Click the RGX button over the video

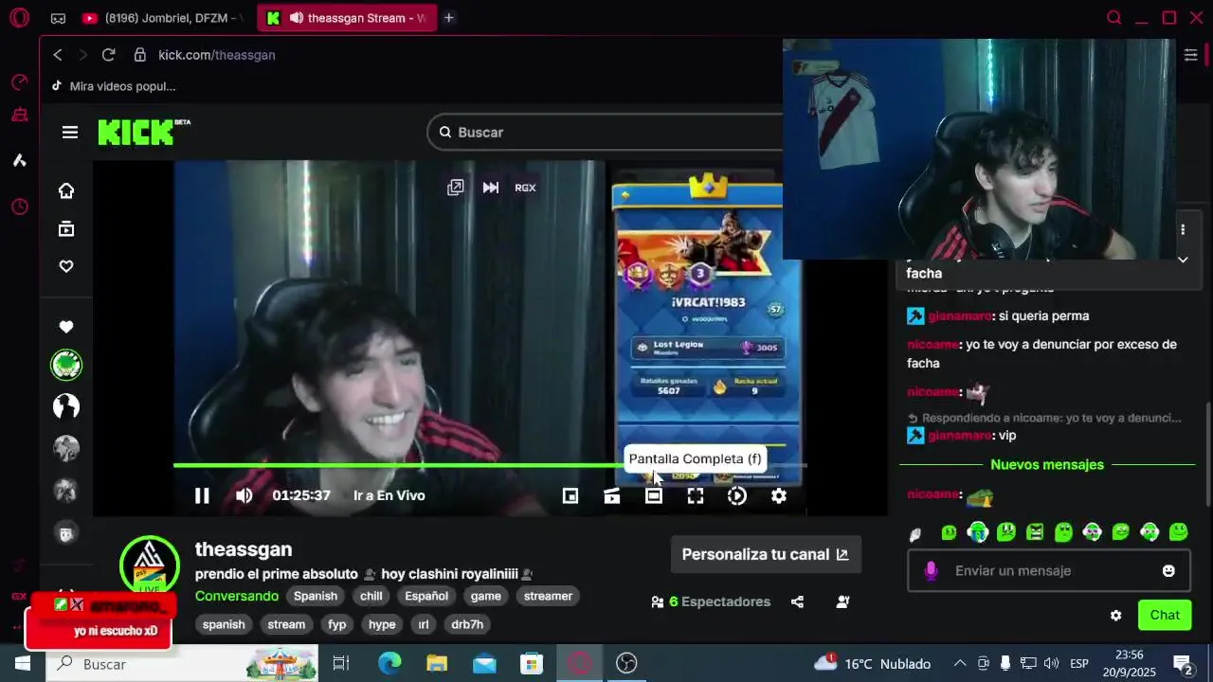click(x=525, y=188)
